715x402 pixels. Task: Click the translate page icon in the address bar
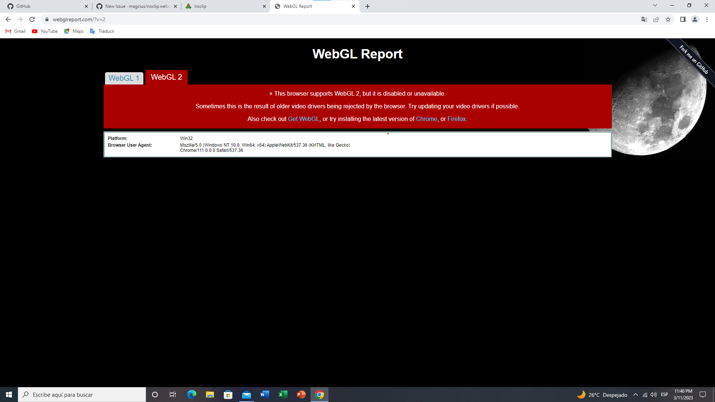pos(643,19)
